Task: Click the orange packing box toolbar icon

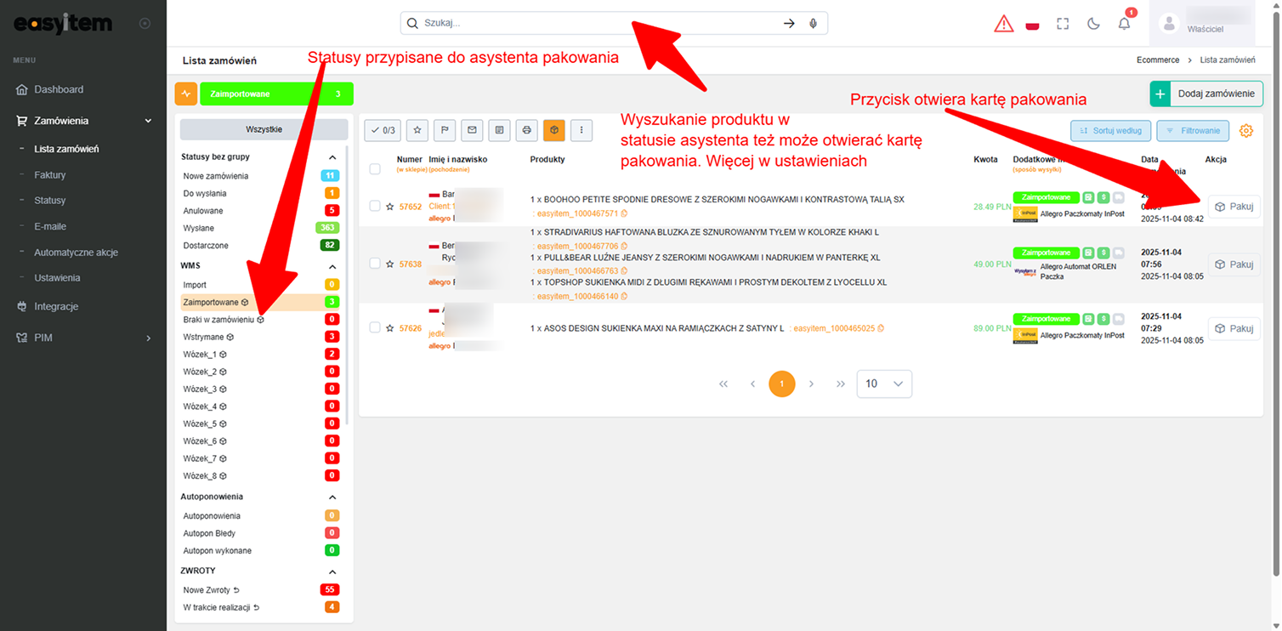Action: click(553, 130)
